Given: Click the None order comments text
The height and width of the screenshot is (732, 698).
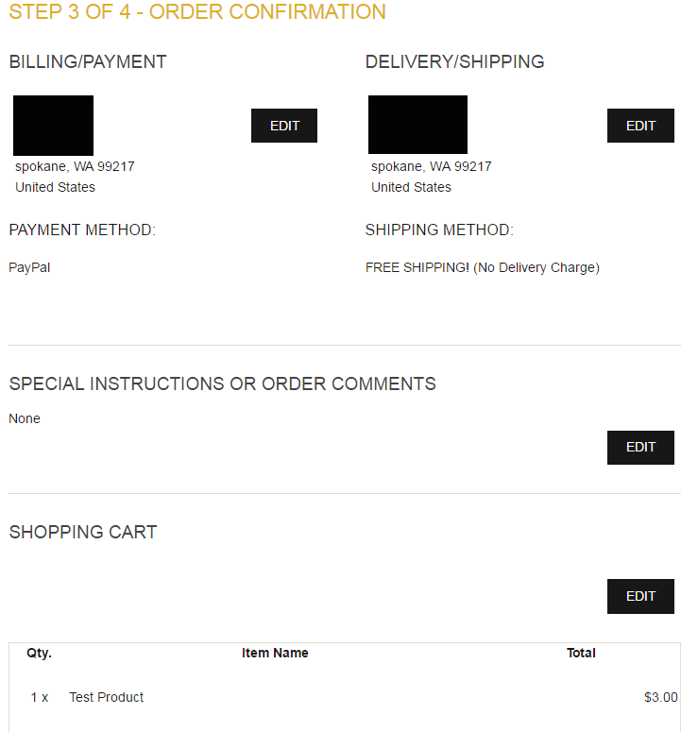Looking at the screenshot, I should click(x=25, y=418).
